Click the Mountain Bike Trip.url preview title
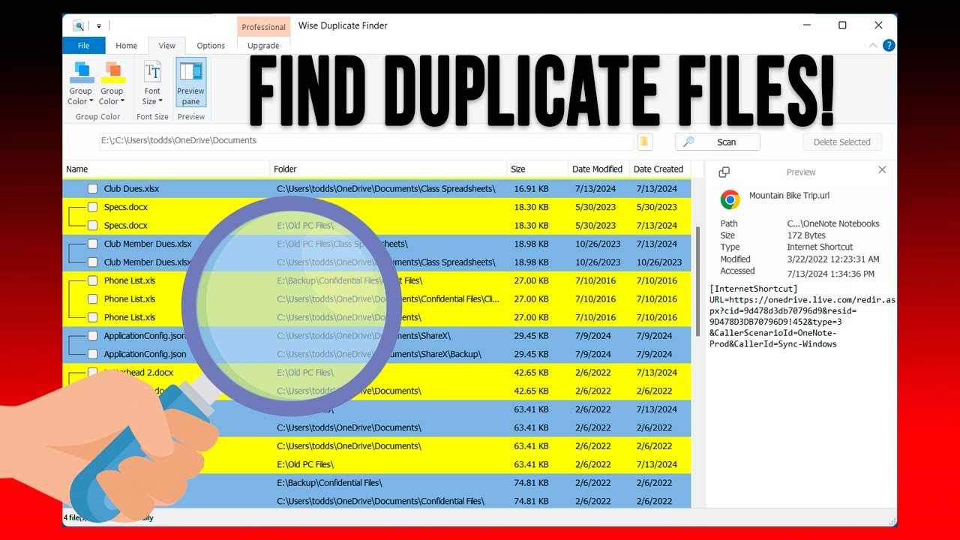Screen dimensions: 960x540 click(x=789, y=196)
